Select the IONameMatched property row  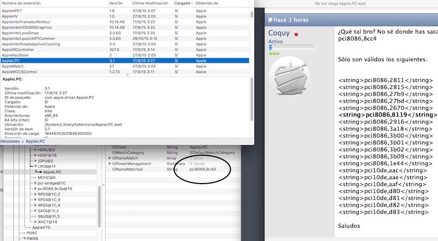point(173,169)
